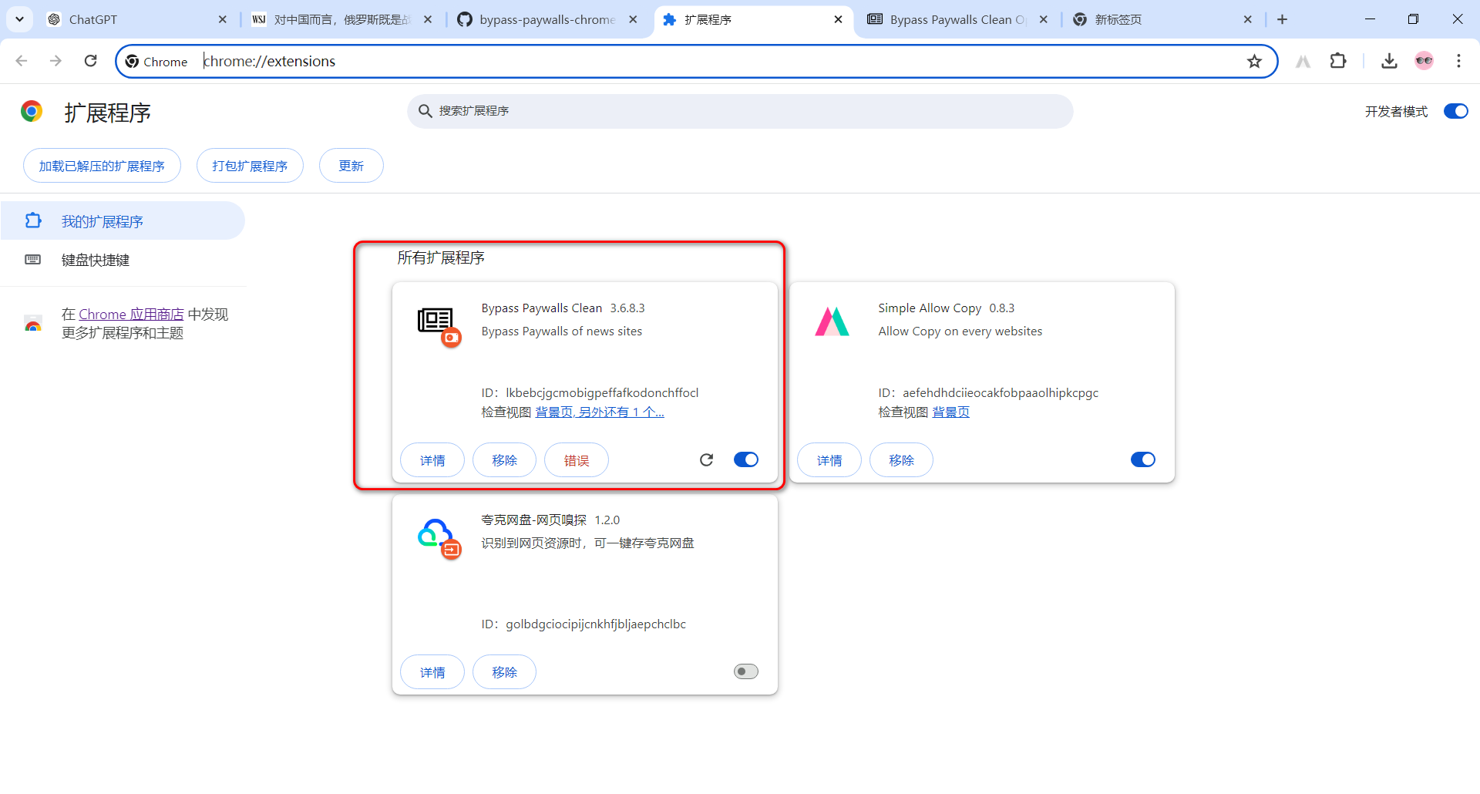The height and width of the screenshot is (794, 1480).
Task: Open a new tab with plus button
Action: [1282, 19]
